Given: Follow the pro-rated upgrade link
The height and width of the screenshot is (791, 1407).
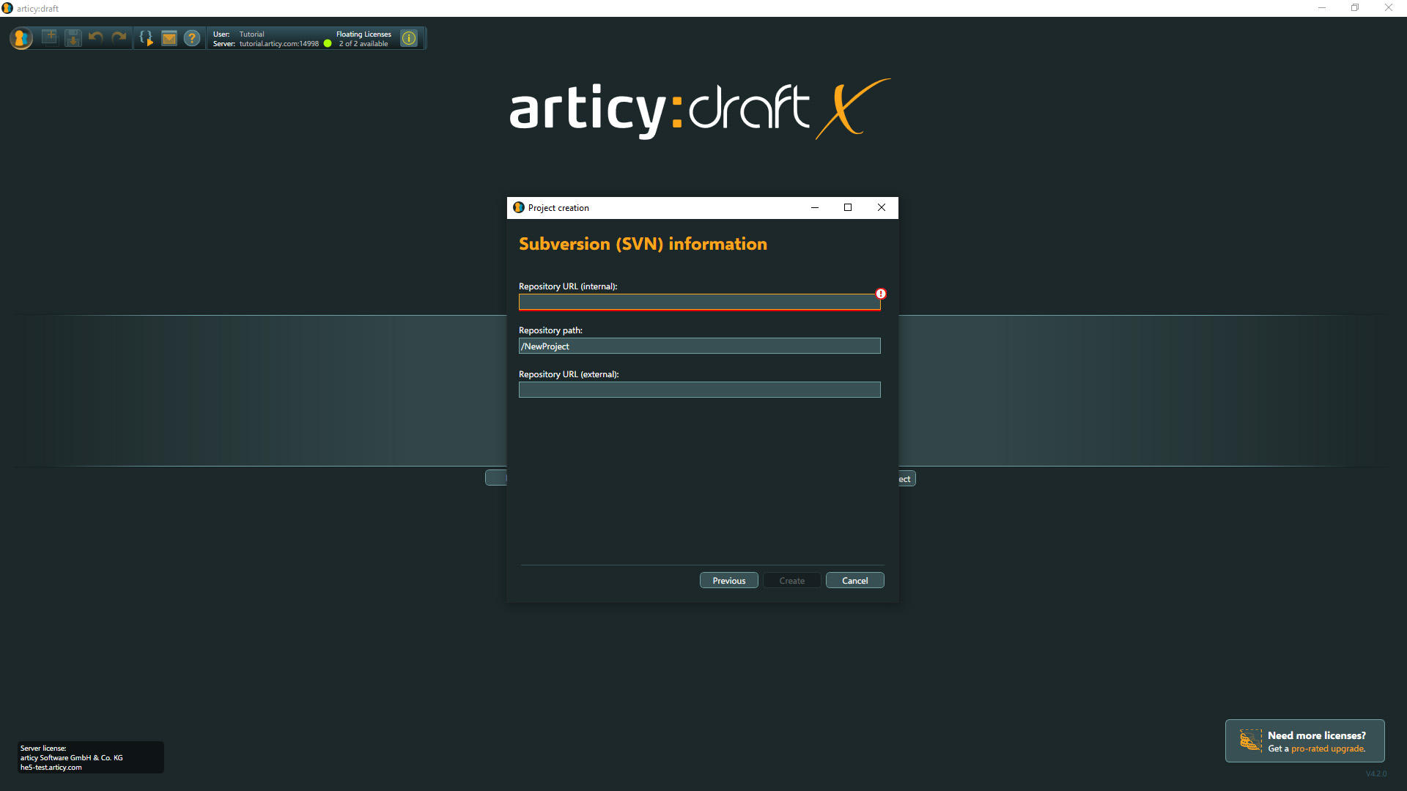Looking at the screenshot, I should (1328, 749).
